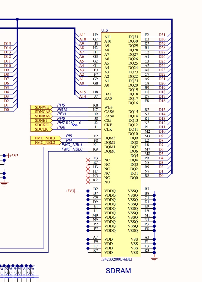Click the no-connect cross at pin K3

pos(88,178)
